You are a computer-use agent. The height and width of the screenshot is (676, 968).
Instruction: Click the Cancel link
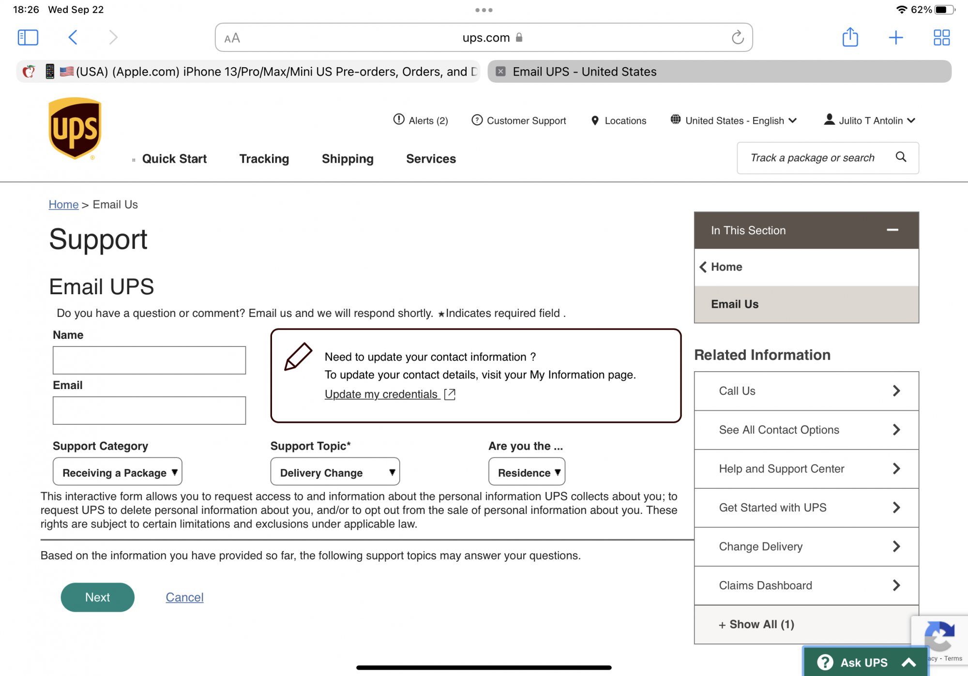tap(184, 597)
